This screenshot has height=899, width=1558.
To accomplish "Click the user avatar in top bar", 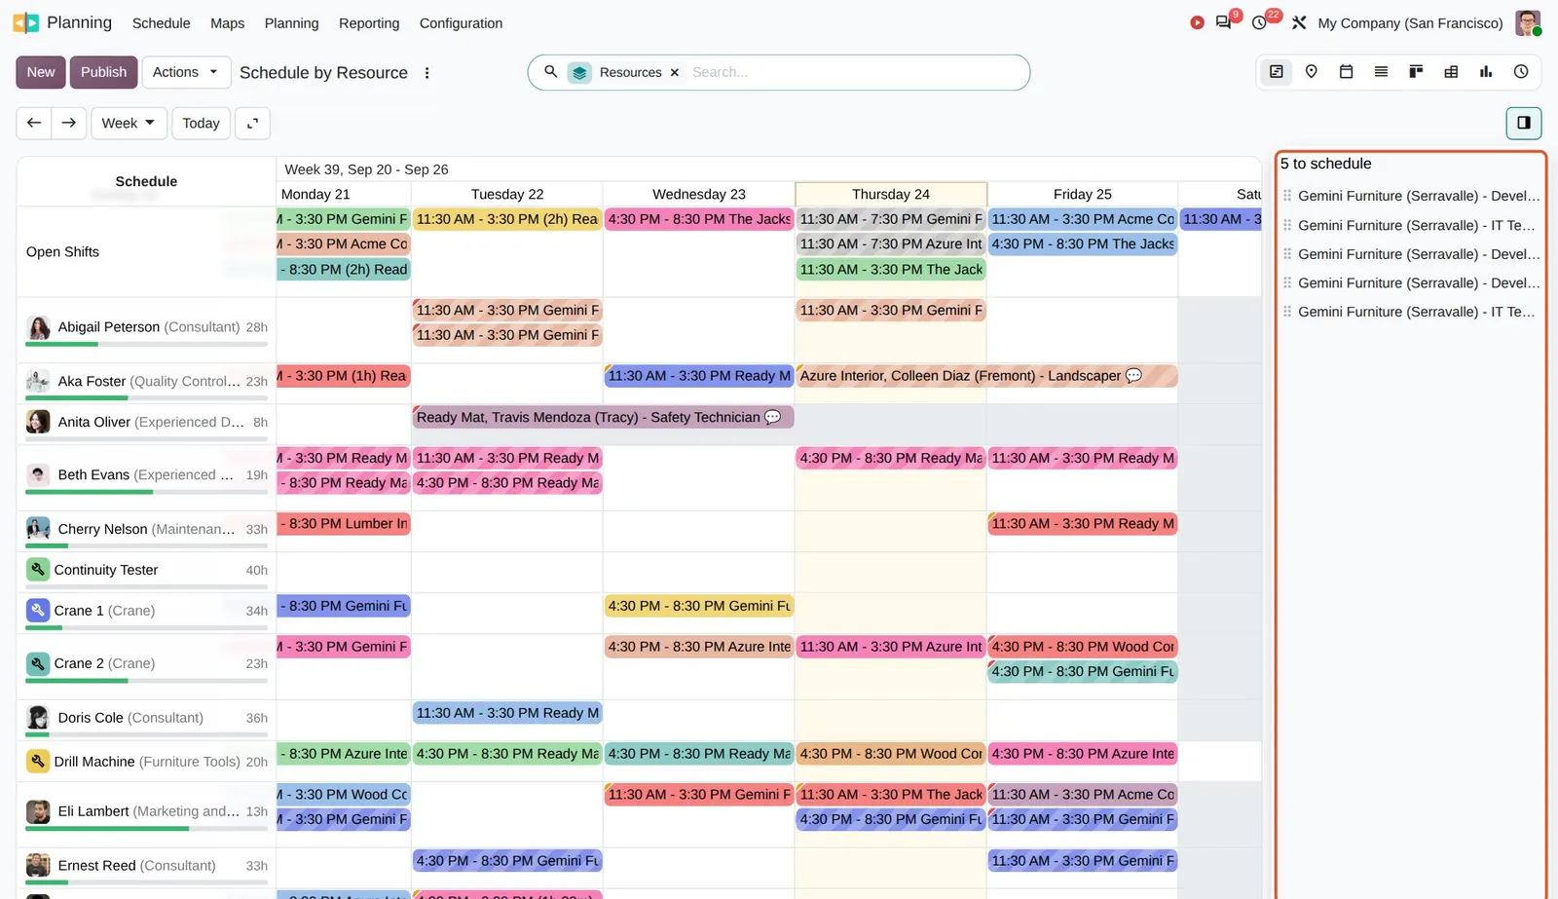I will [1528, 22].
